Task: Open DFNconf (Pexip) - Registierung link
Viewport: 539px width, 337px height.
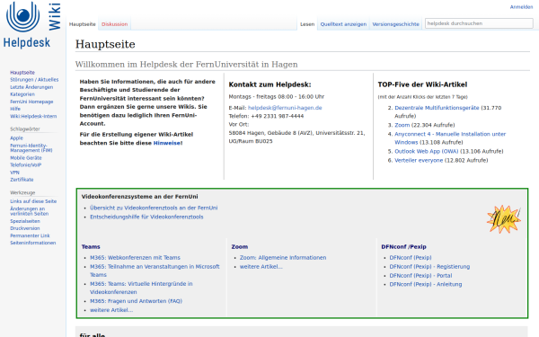Action: (x=429, y=267)
